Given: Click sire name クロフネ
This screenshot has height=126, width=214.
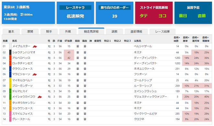Looking at the screenshot, I should (139, 119).
